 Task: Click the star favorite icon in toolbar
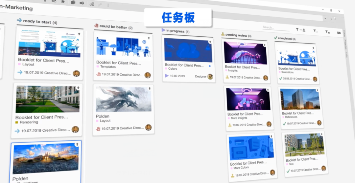click(x=63, y=1)
